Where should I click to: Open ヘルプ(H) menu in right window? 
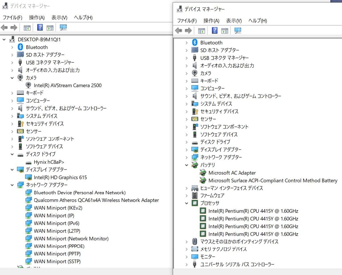click(258, 21)
